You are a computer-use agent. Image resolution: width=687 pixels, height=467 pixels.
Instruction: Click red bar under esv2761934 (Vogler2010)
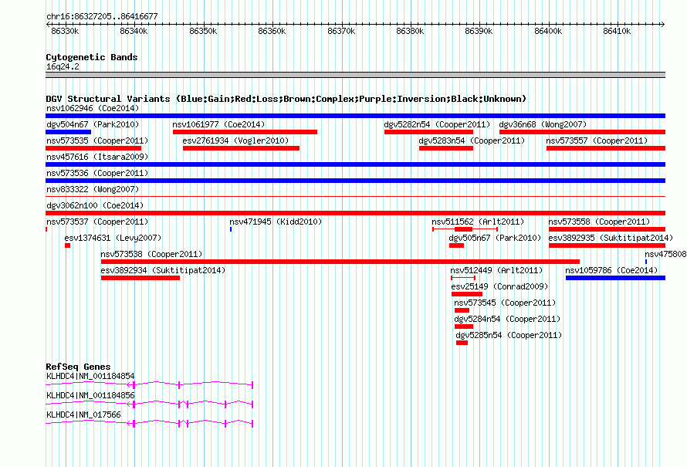241,148
